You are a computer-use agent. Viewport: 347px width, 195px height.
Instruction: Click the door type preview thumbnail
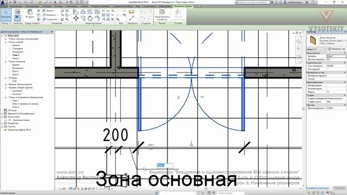click(313, 40)
